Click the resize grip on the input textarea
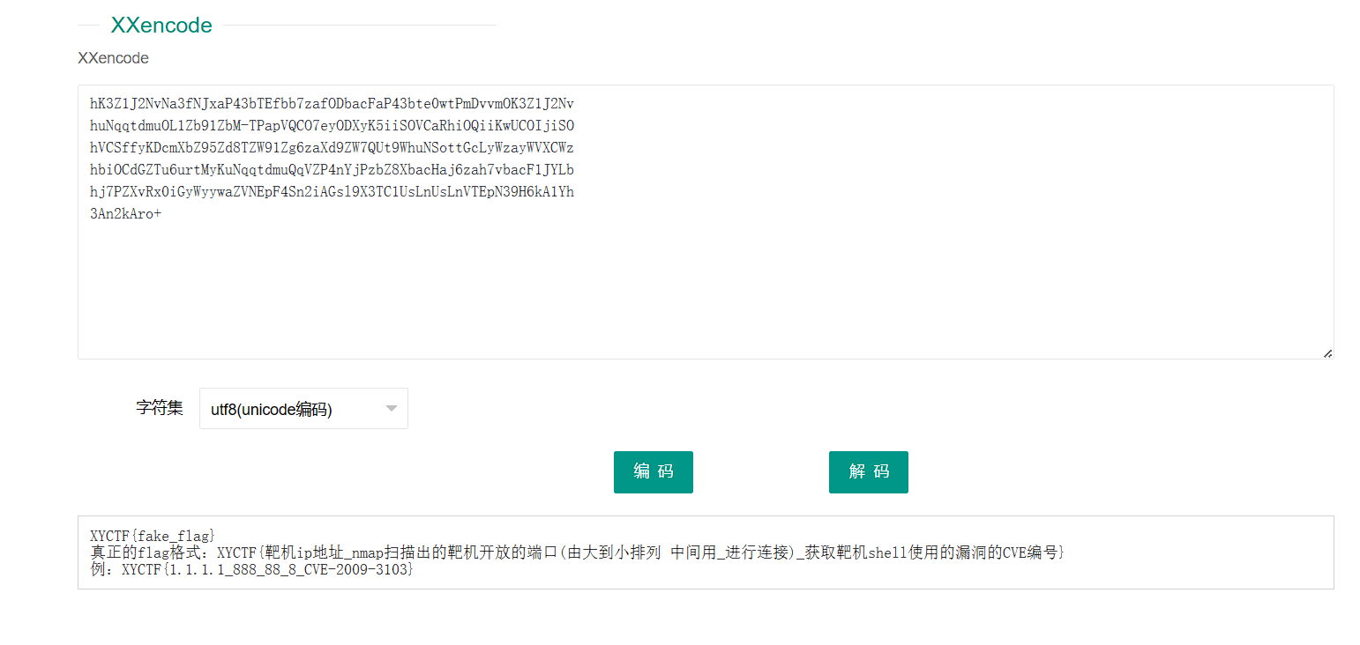The image size is (1360, 645). pos(1327,352)
